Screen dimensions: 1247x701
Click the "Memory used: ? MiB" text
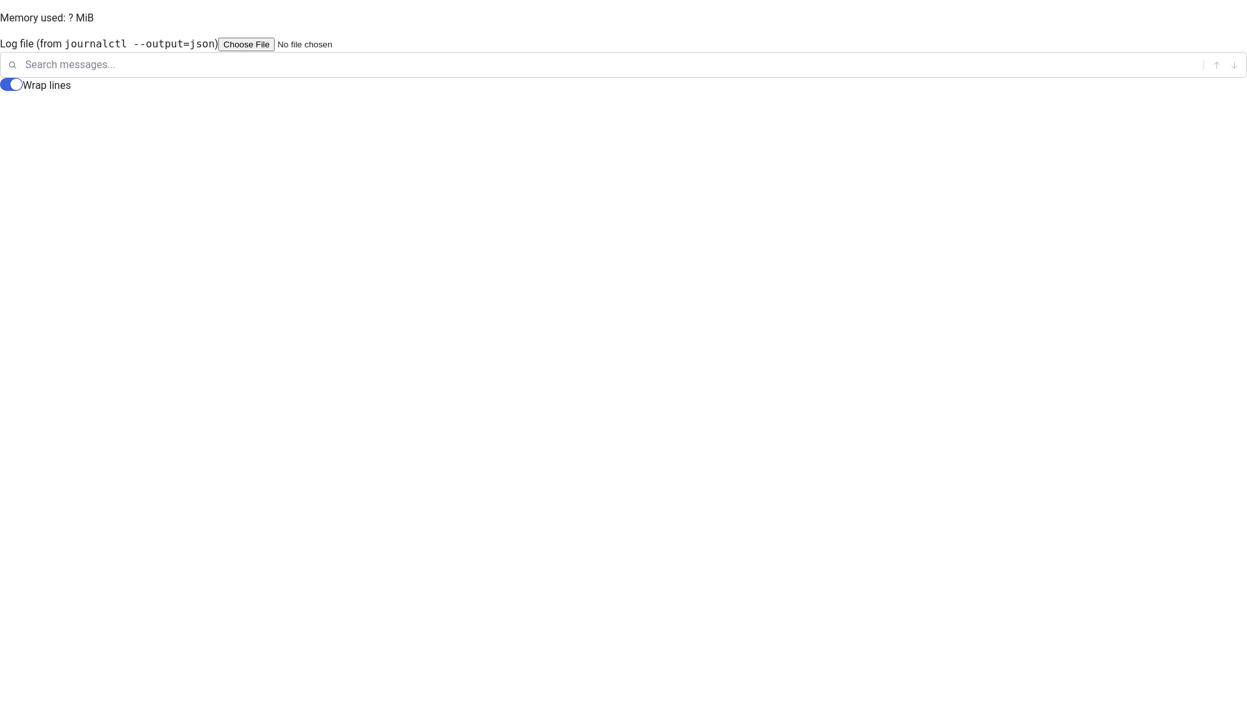[x=47, y=18]
